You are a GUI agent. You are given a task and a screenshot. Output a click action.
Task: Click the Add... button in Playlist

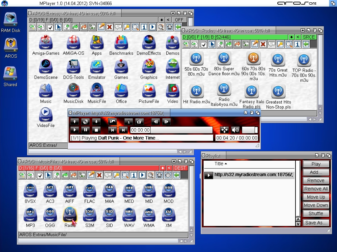click(x=316, y=172)
